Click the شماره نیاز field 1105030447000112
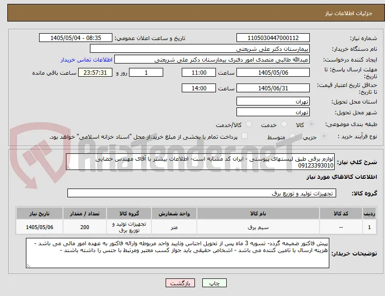The height and width of the screenshot is (296, 385). pyautogui.click(x=273, y=38)
